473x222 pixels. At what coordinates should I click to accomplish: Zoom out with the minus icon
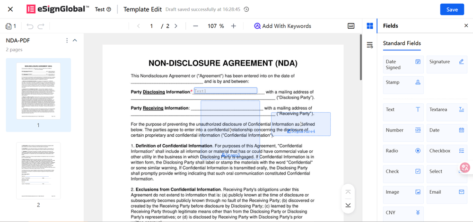tap(195, 26)
